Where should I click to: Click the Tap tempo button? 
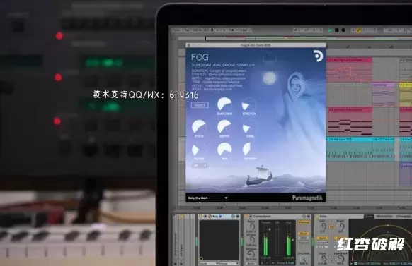click(x=187, y=30)
